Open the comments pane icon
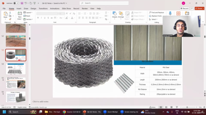206x115 pixels. tap(192, 8)
